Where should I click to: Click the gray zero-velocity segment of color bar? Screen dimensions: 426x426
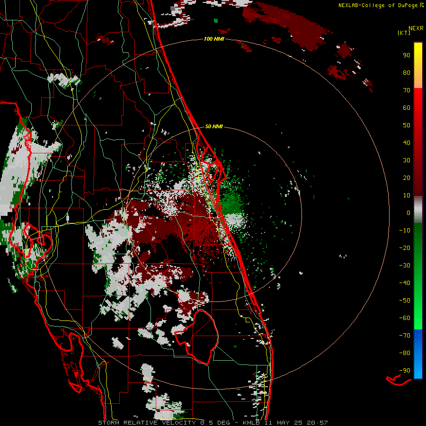point(418,210)
